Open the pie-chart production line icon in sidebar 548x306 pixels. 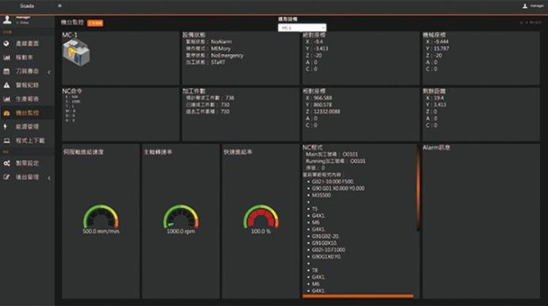pyautogui.click(x=6, y=44)
